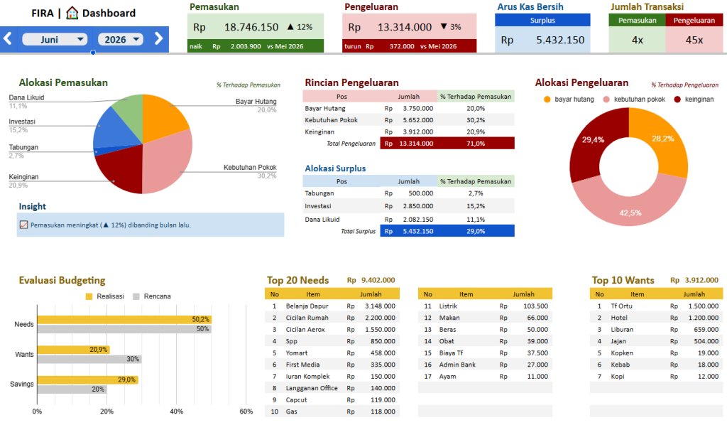Click the Needs Realisasi bar 50,2%
Viewport: 727px width, 430px height.
(x=124, y=320)
